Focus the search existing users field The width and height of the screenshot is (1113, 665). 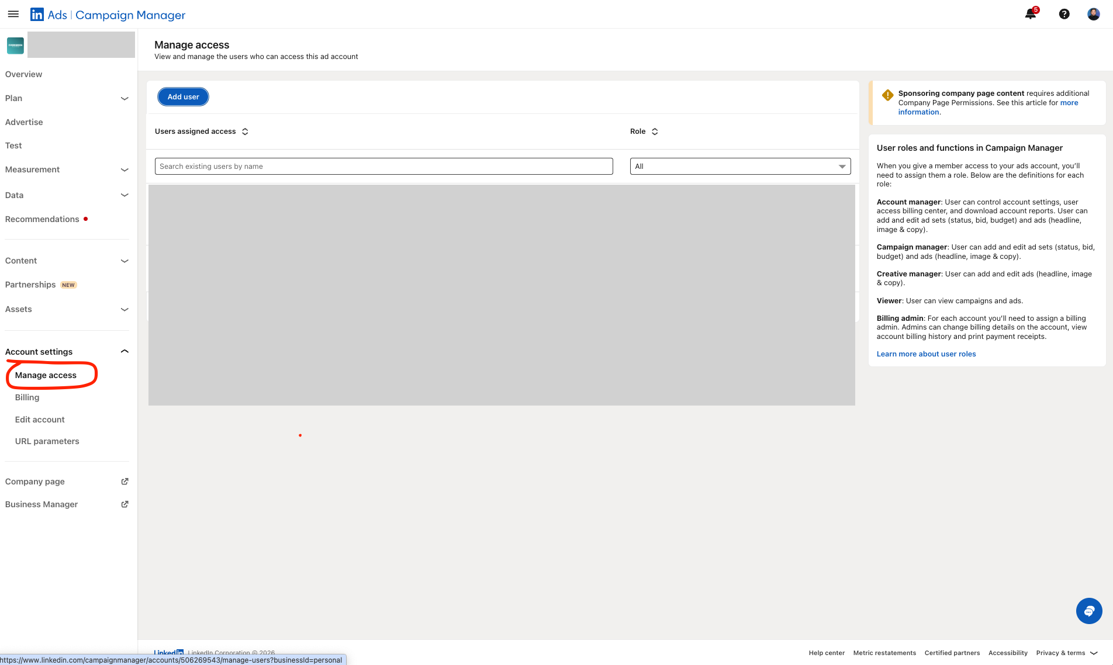(x=383, y=167)
